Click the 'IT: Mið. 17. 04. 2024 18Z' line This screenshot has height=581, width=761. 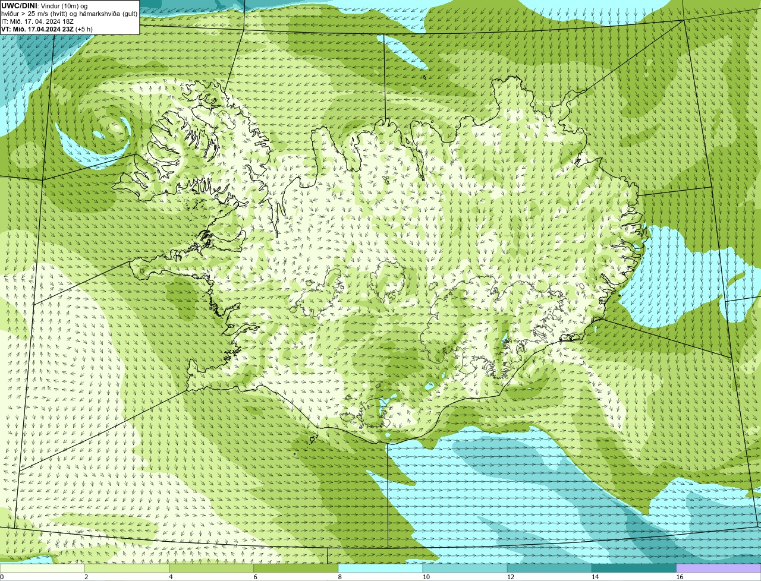coord(37,21)
